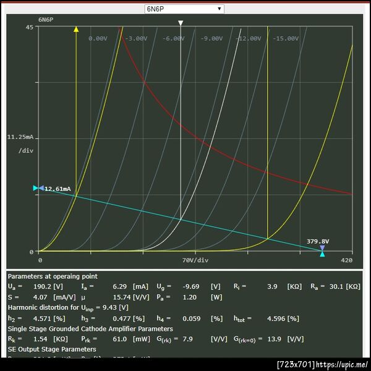
Task: Click the white operating point marker triangle
Action: (x=181, y=23)
